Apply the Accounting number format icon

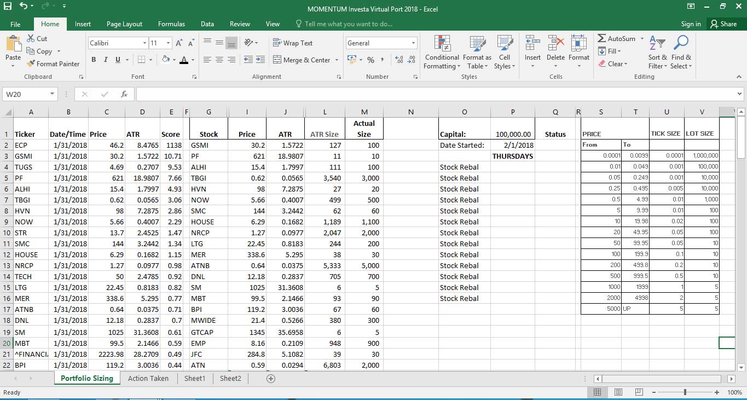tap(351, 60)
